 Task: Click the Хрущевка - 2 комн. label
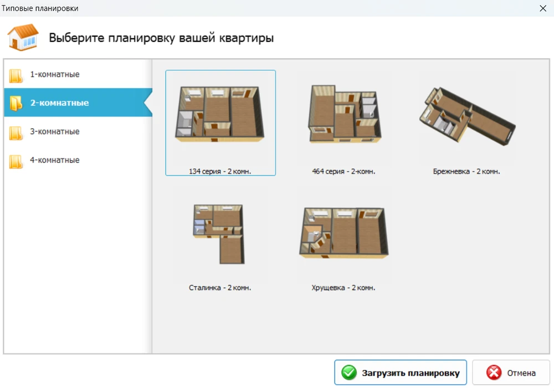pyautogui.click(x=343, y=287)
